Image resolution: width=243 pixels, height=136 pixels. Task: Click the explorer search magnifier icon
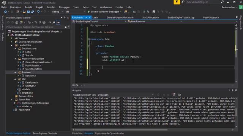pyautogui.click(x=66, y=27)
